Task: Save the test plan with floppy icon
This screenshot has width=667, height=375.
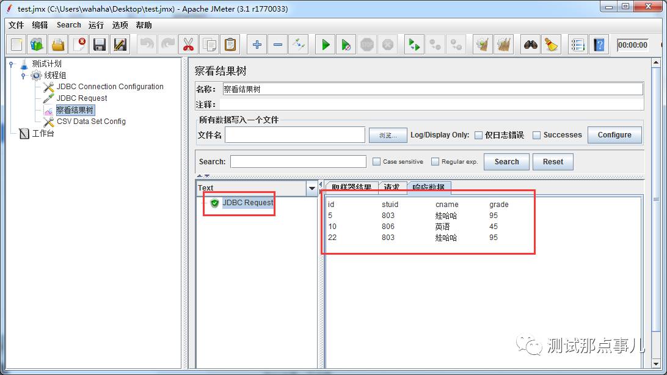Action: pyautogui.click(x=100, y=45)
